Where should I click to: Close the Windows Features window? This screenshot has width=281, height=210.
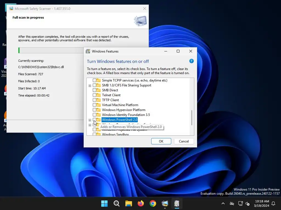191,51
